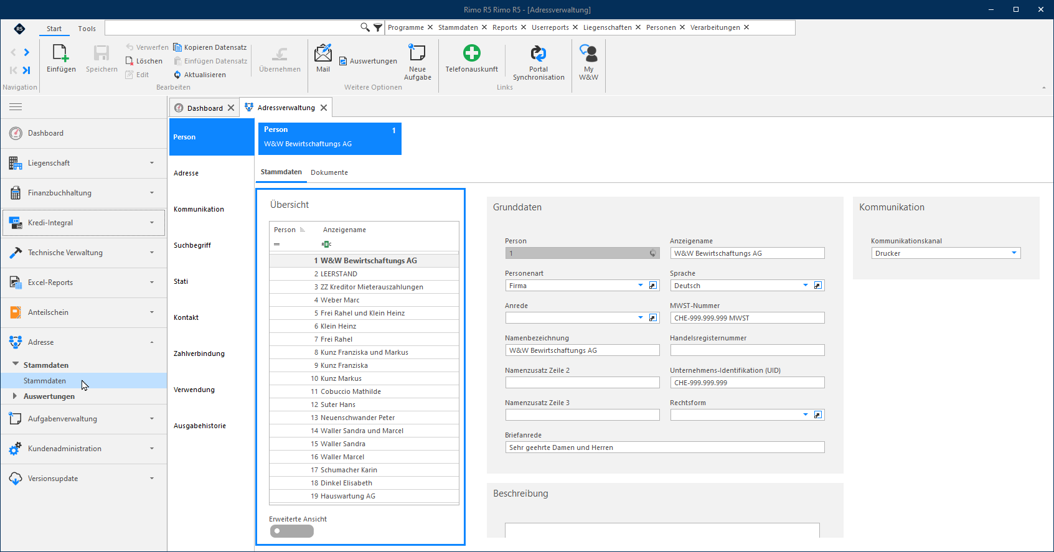The height and width of the screenshot is (552, 1054).
Task: Remove the Reports filter tag
Action: 524,27
